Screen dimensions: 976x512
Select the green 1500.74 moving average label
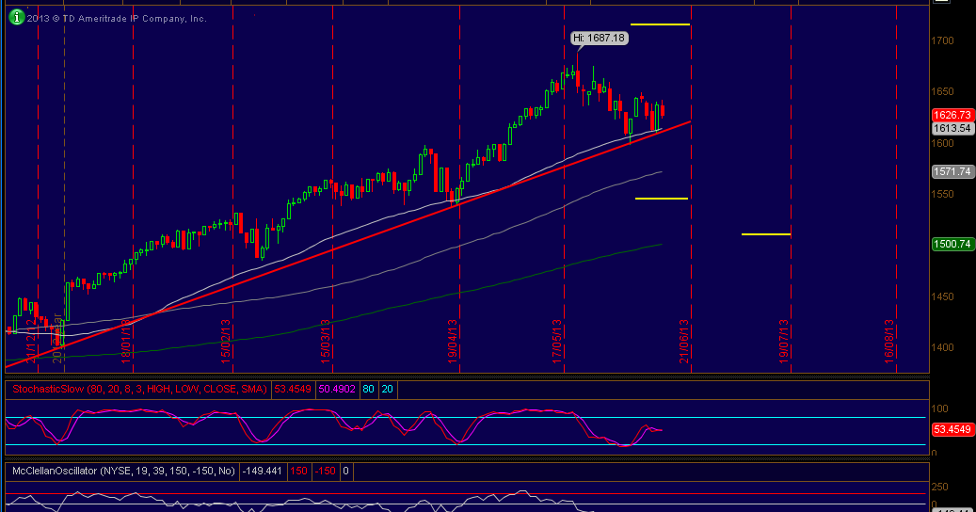[x=952, y=244]
